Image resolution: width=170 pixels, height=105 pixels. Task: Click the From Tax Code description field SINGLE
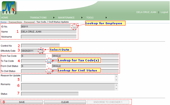[x=86, y=56]
